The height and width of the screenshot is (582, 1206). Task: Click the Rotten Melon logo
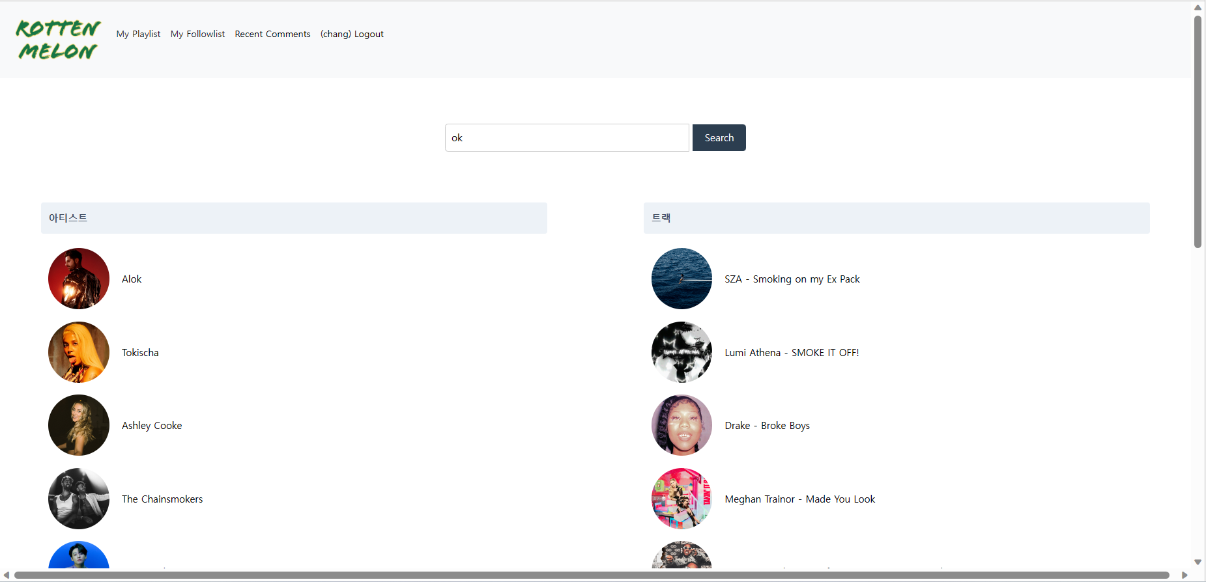58,39
